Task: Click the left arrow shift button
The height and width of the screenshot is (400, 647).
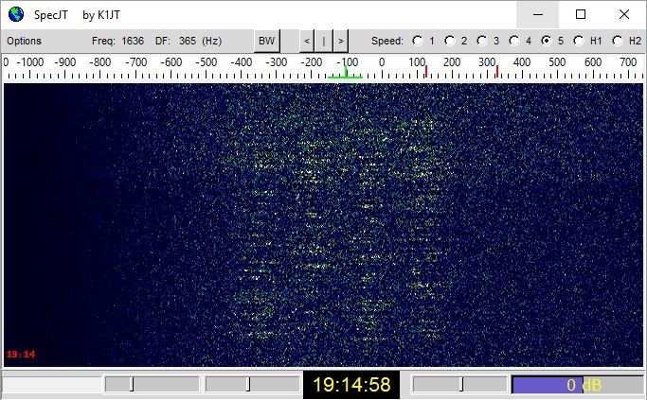Action: 306,41
